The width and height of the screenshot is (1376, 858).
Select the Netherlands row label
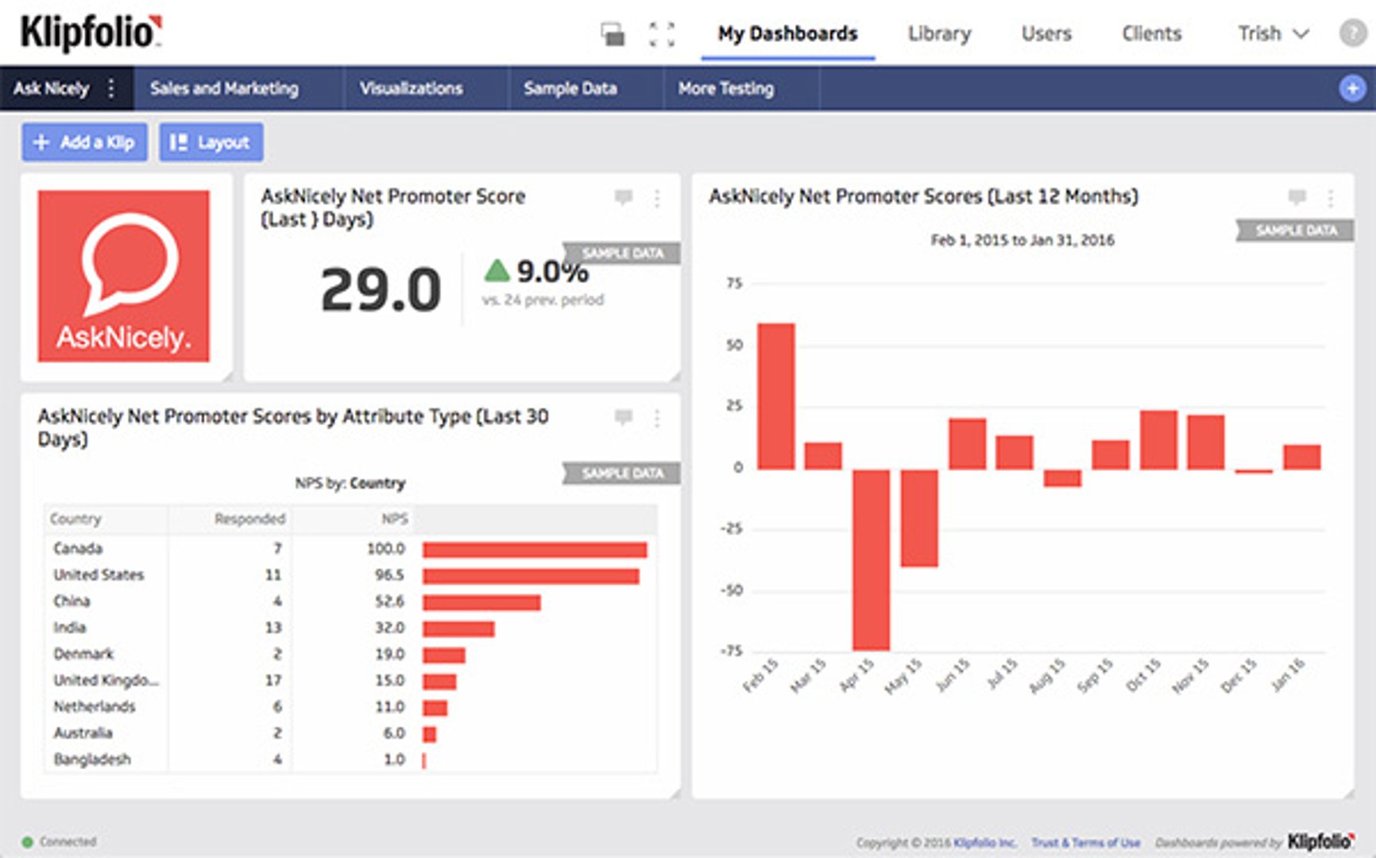pyautogui.click(x=94, y=706)
